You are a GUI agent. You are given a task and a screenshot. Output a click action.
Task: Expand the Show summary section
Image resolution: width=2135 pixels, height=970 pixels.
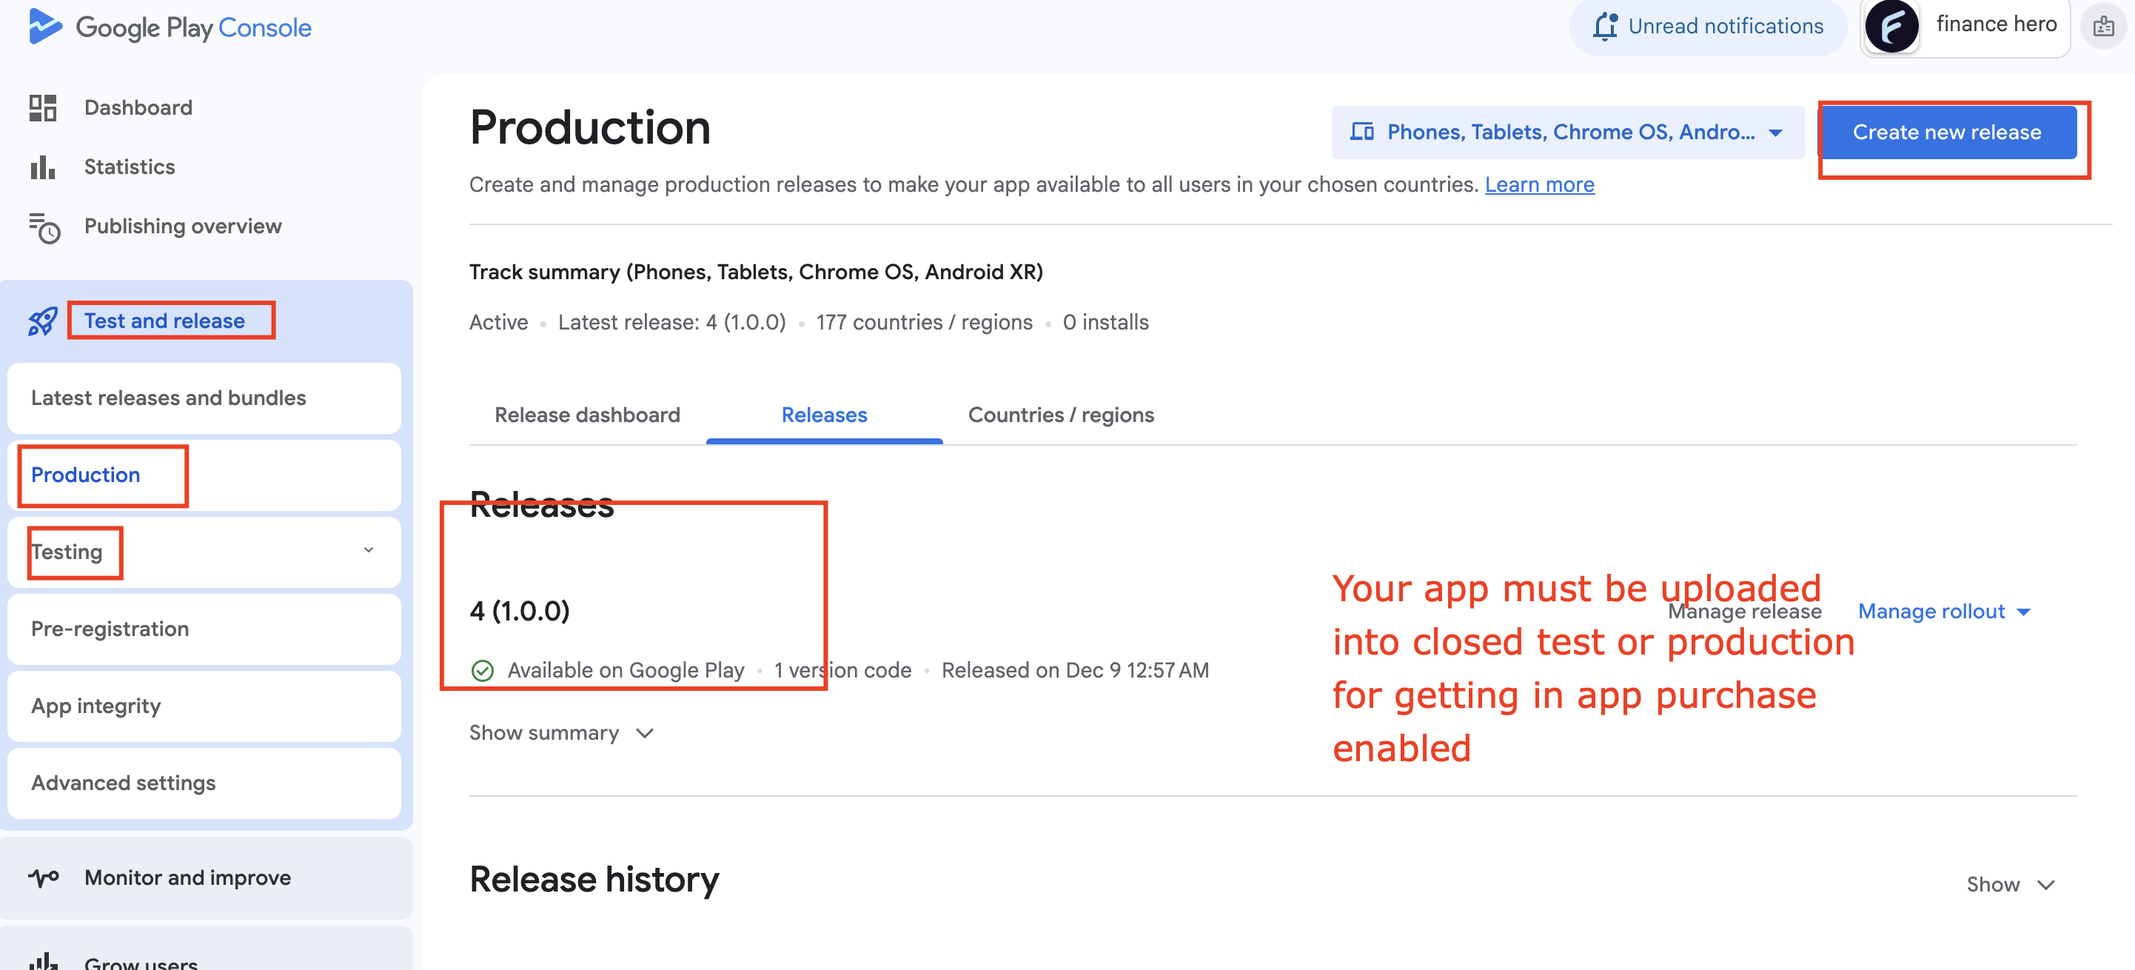click(562, 733)
